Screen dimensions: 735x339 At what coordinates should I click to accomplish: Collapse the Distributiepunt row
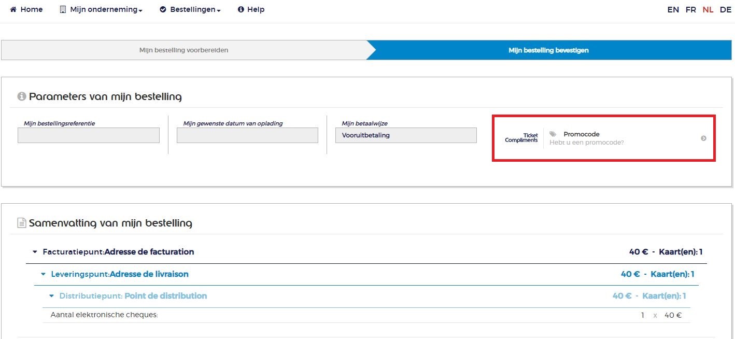51,296
